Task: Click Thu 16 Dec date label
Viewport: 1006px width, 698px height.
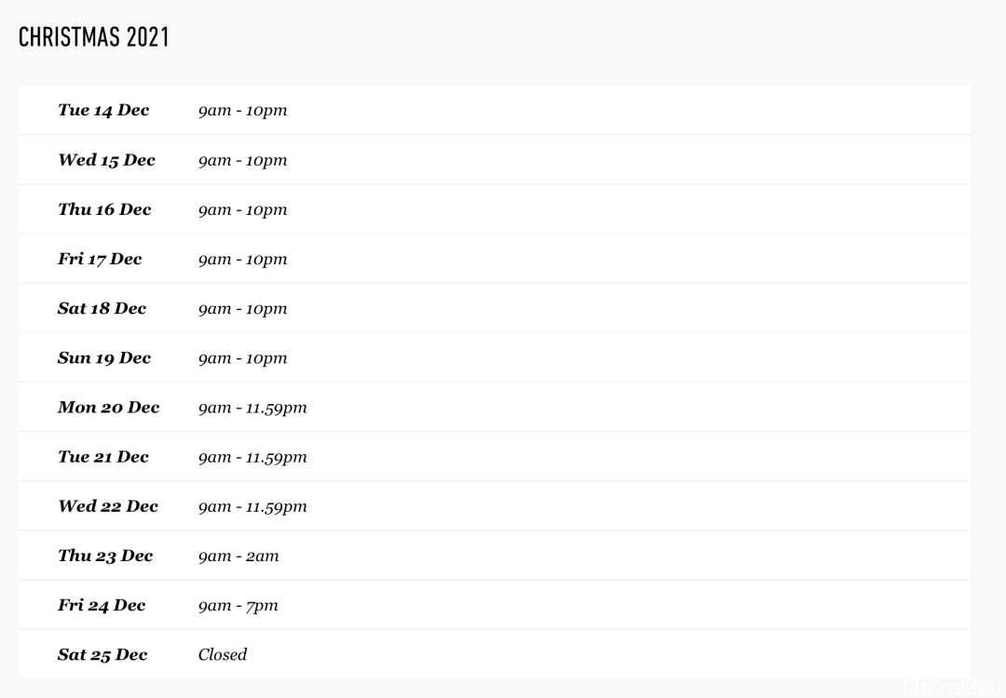Action: [x=104, y=209]
